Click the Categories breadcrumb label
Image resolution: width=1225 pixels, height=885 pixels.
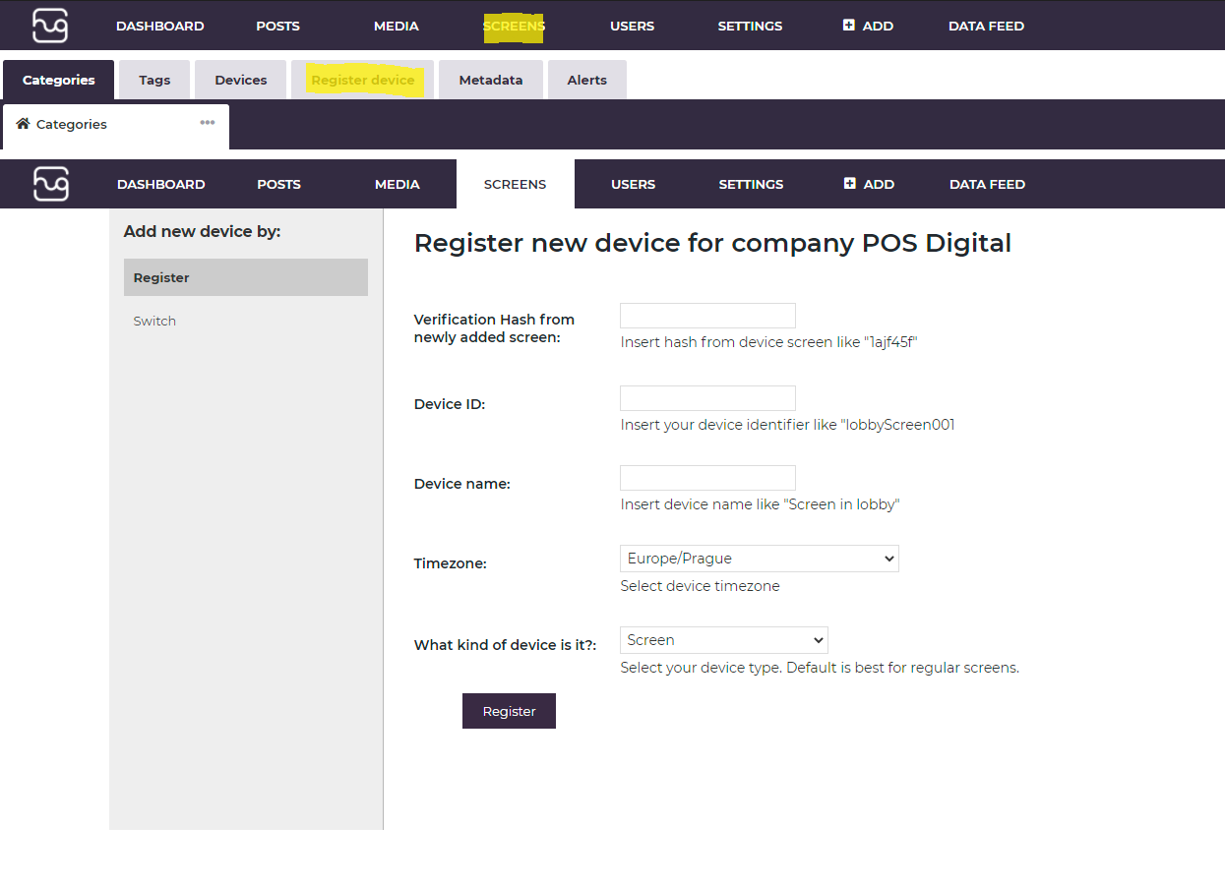tap(72, 124)
